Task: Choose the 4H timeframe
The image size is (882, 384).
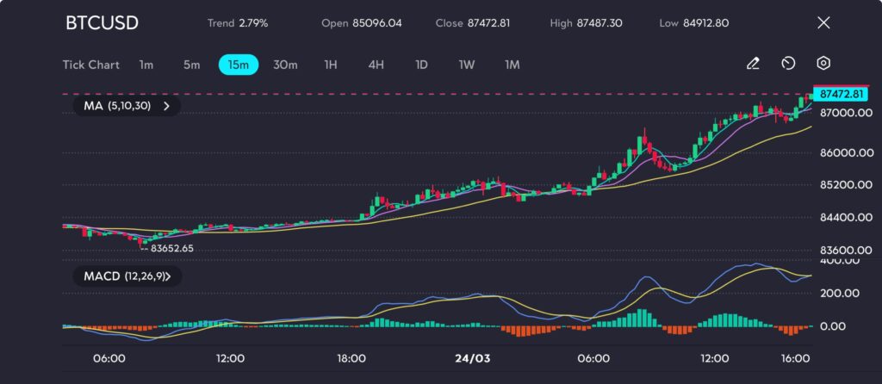Action: click(376, 65)
